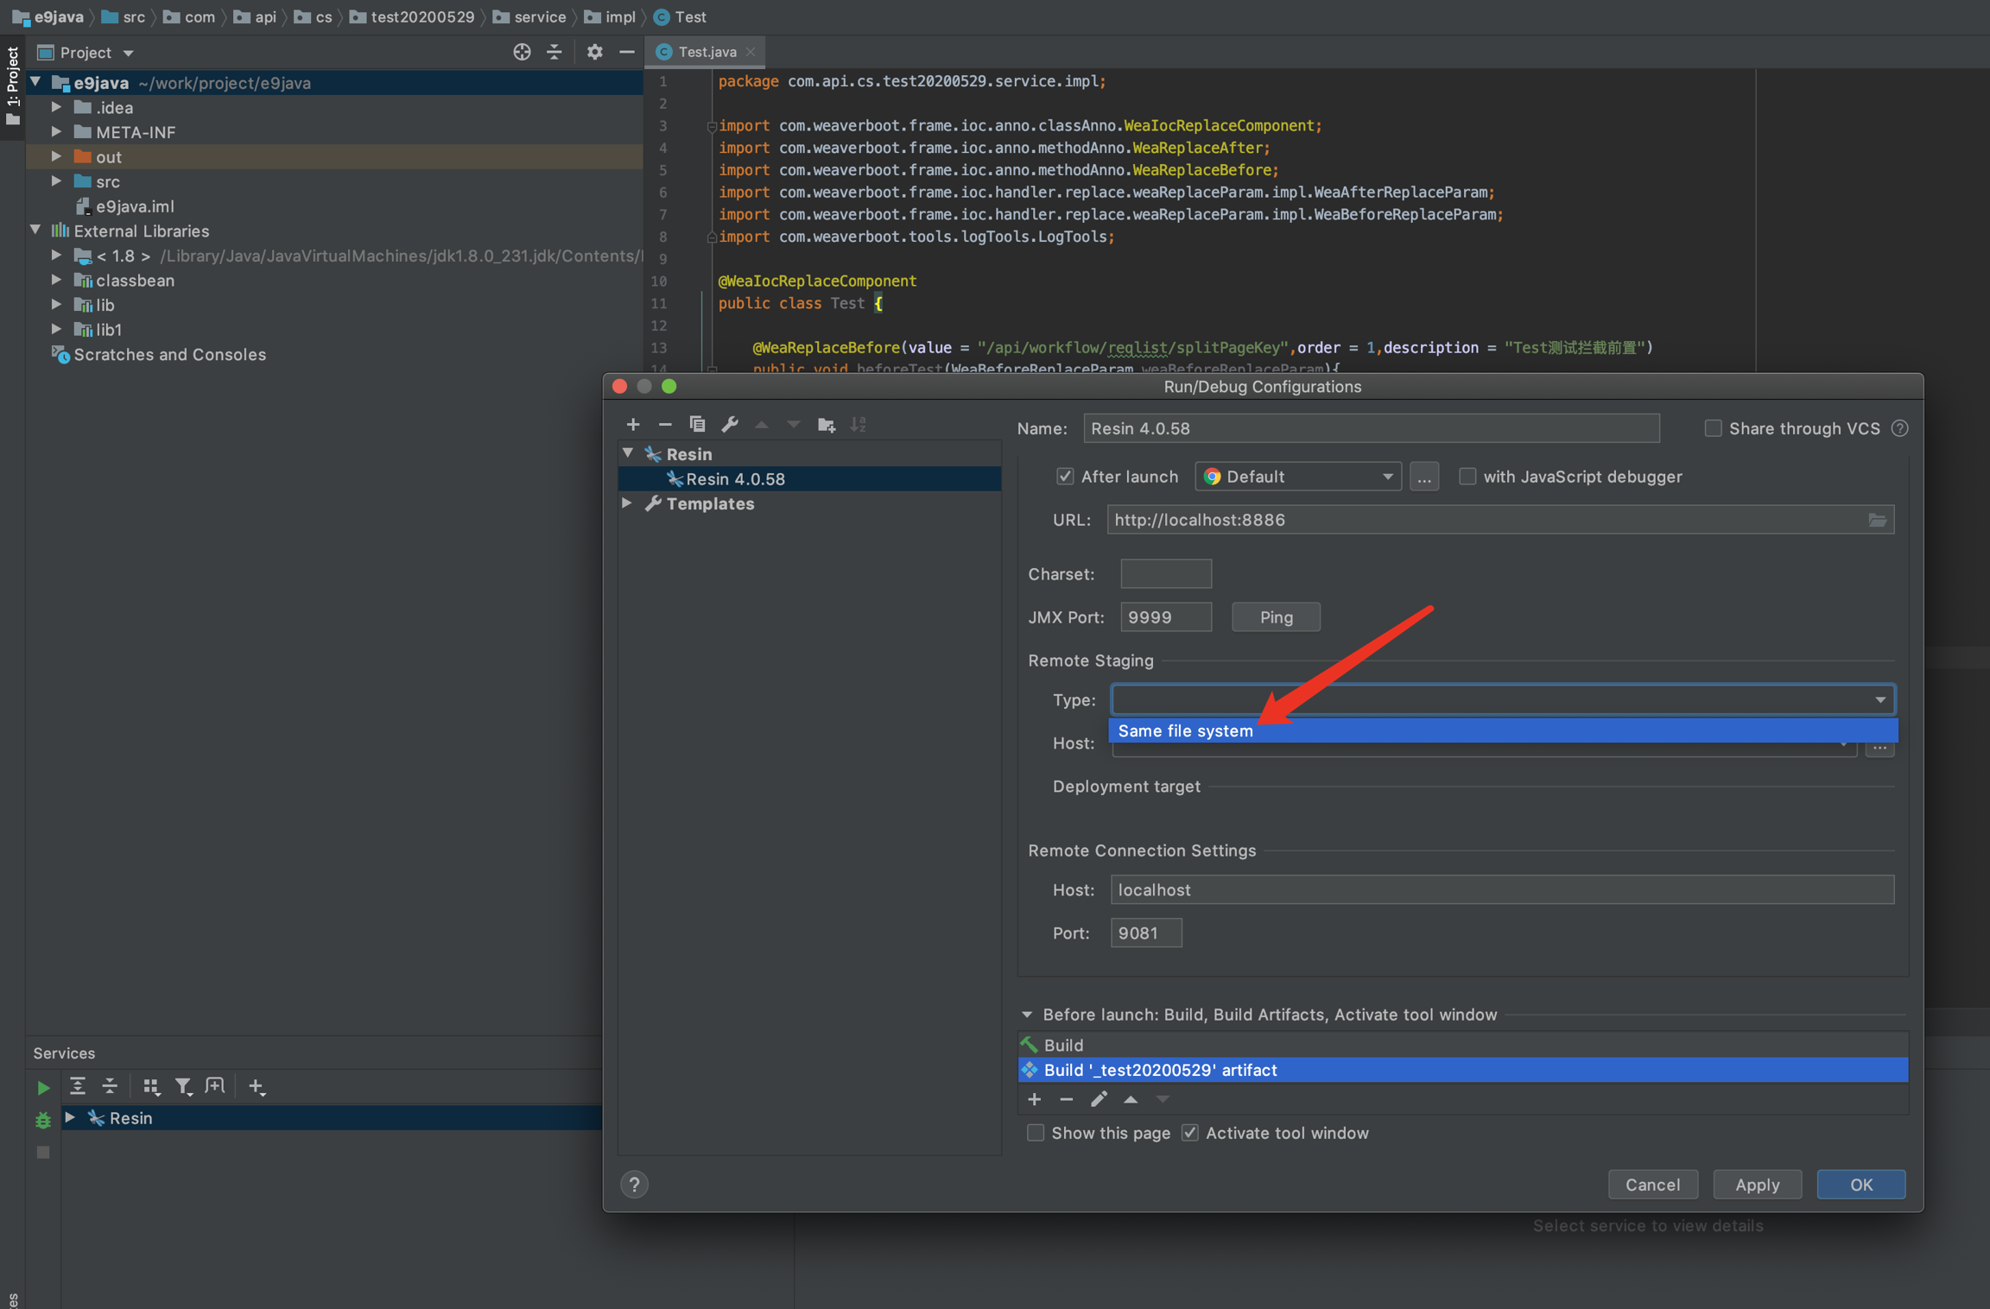Check the Share through VCS box
1990x1309 pixels.
click(1713, 428)
